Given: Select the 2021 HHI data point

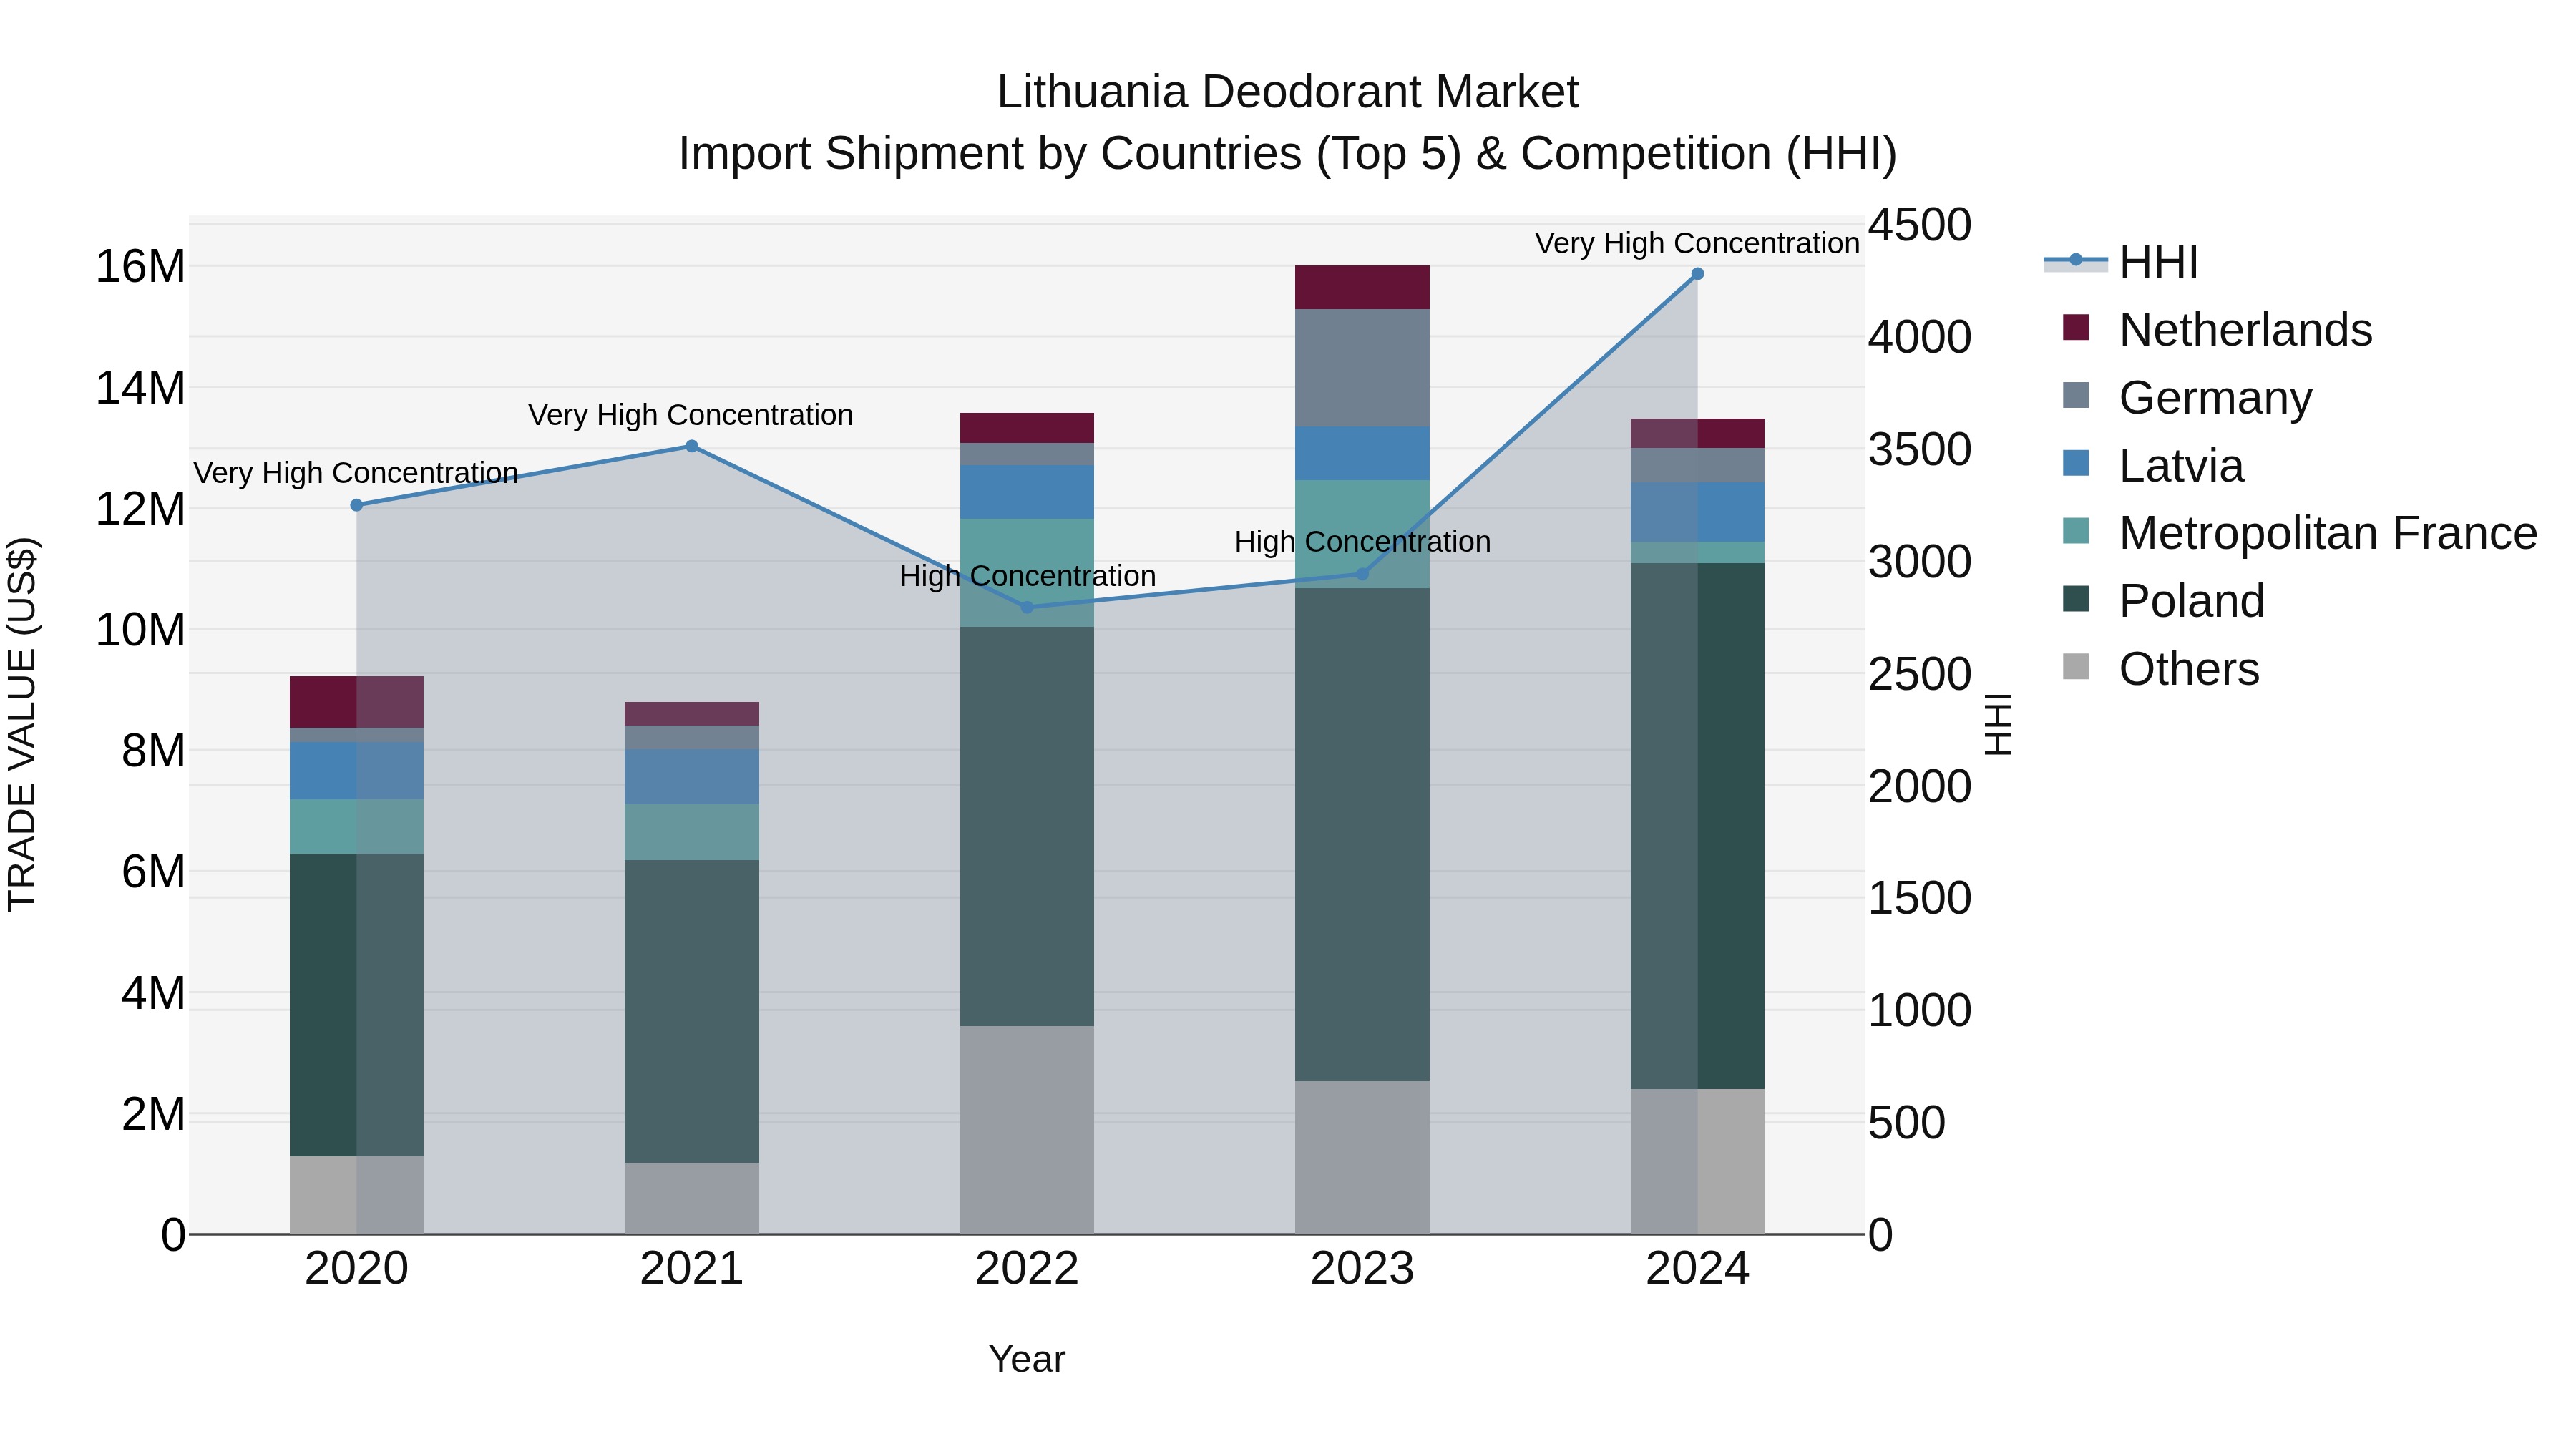Looking at the screenshot, I should pos(691,446).
